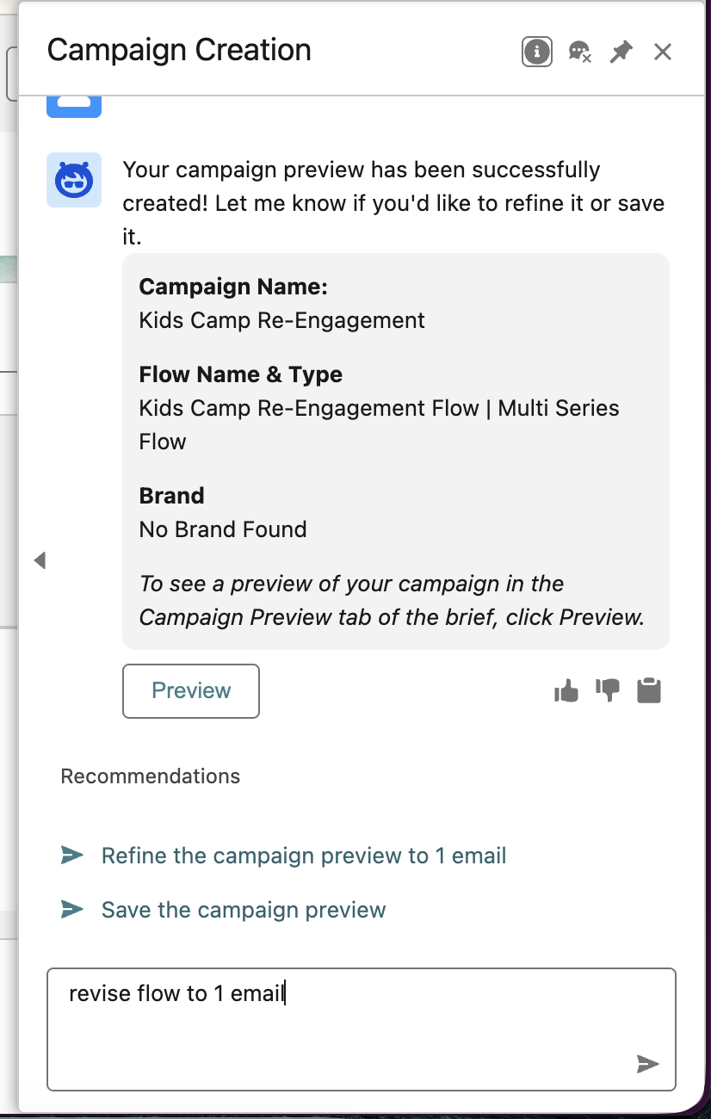This screenshot has height=1119, width=711.
Task: Click the partially visible blue avatar at top
Action: (x=74, y=107)
